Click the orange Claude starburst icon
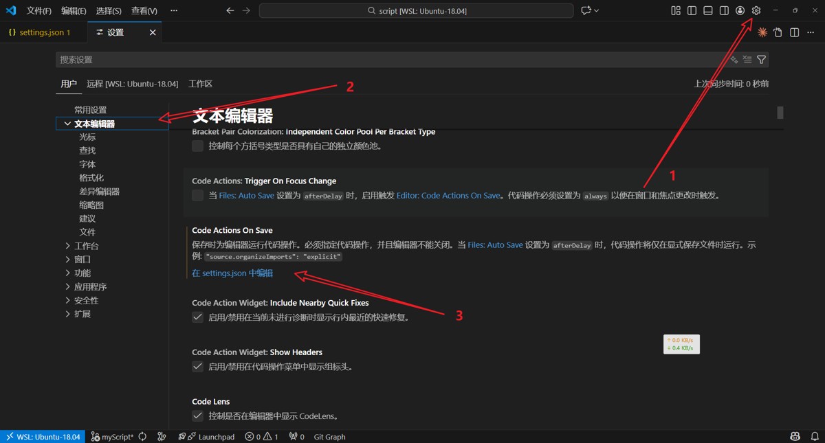This screenshot has width=825, height=443. [762, 32]
